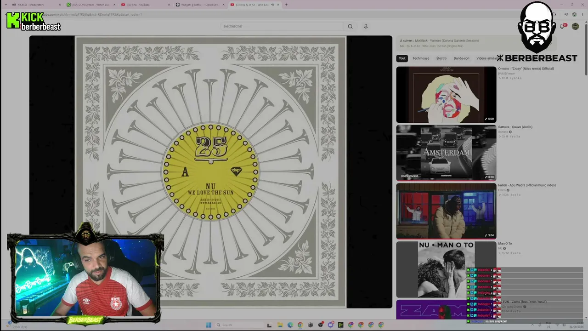Click the Samara channel name

(x=502, y=132)
